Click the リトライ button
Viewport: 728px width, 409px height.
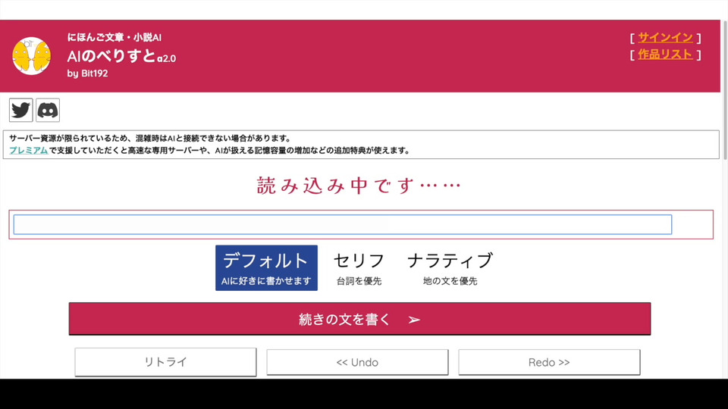point(165,362)
